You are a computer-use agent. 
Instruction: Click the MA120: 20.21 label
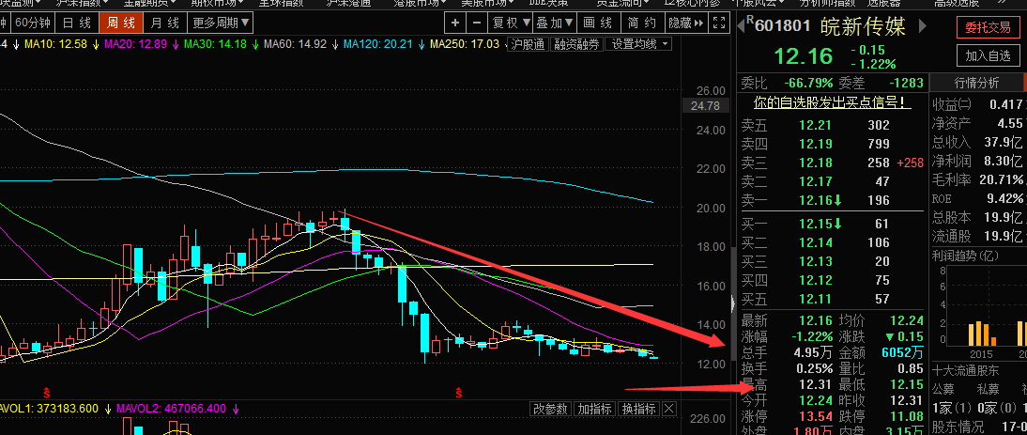[x=378, y=44]
